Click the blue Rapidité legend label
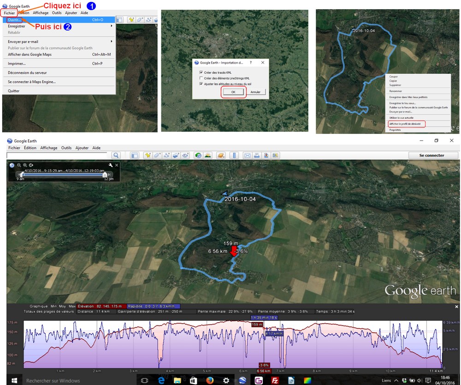 pos(154,306)
